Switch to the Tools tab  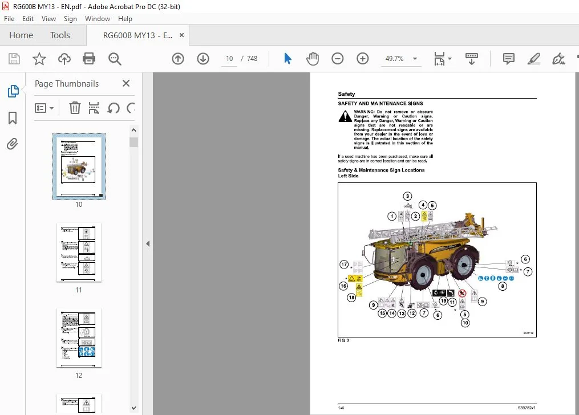[x=60, y=35]
